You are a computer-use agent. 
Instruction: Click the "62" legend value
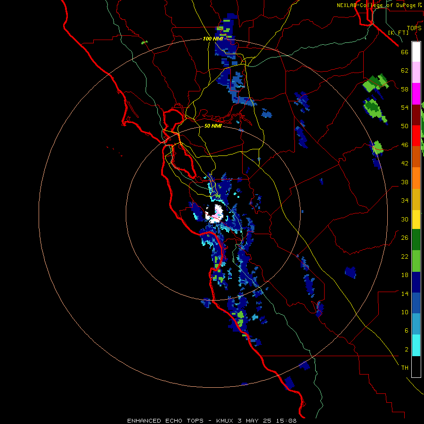tap(405, 71)
